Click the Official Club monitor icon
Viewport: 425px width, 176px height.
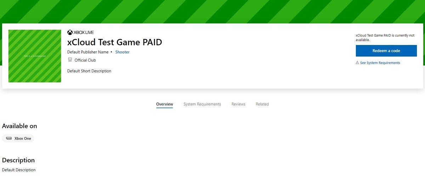click(x=70, y=60)
